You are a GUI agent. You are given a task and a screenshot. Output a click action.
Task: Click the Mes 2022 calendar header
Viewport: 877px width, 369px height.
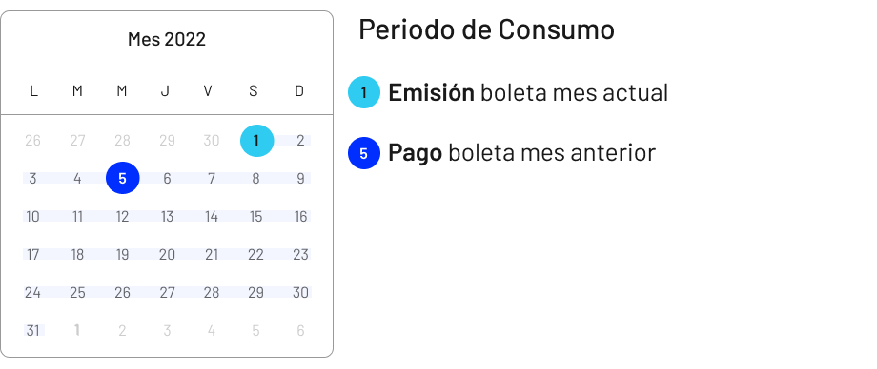[x=167, y=40]
